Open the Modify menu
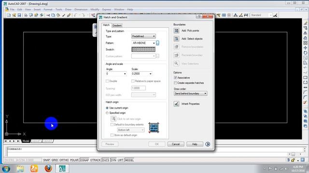The height and width of the screenshot is (173, 309). click(95, 10)
